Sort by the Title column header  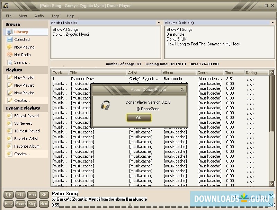(x=98, y=73)
